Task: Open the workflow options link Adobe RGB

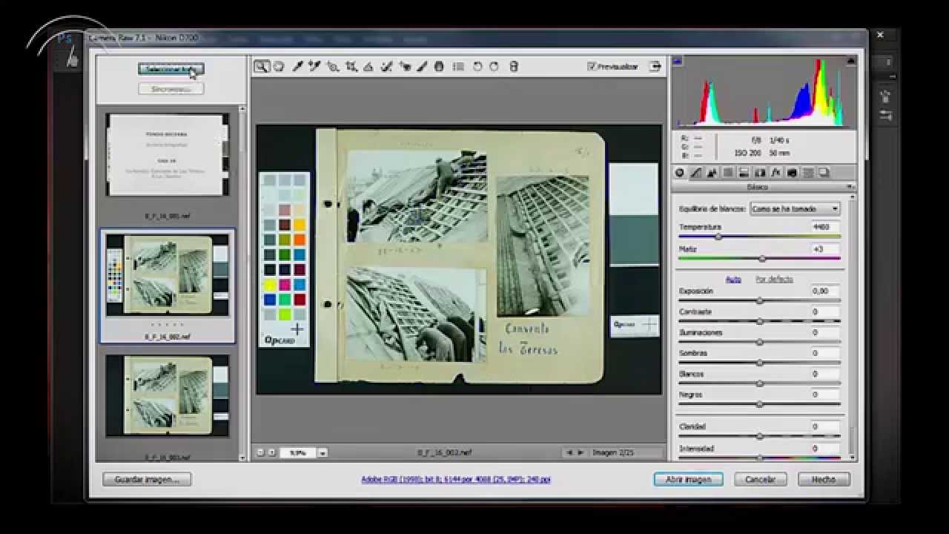Action: point(456,480)
